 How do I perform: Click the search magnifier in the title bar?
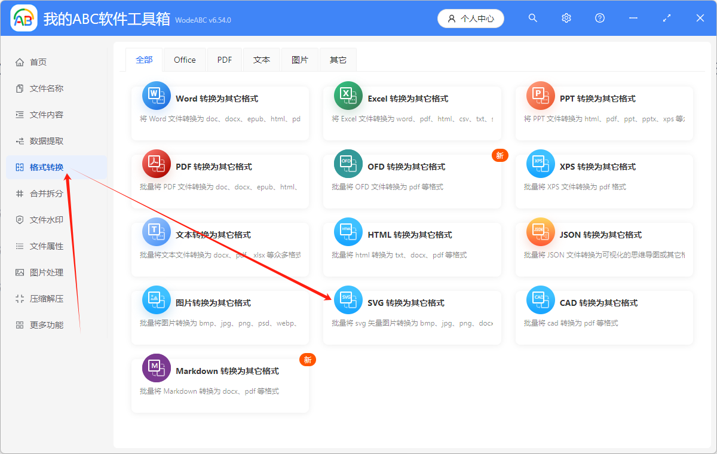pyautogui.click(x=532, y=18)
